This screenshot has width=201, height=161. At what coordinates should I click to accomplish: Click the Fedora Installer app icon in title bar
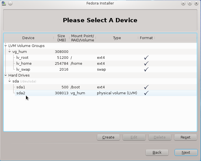pos(4,3)
